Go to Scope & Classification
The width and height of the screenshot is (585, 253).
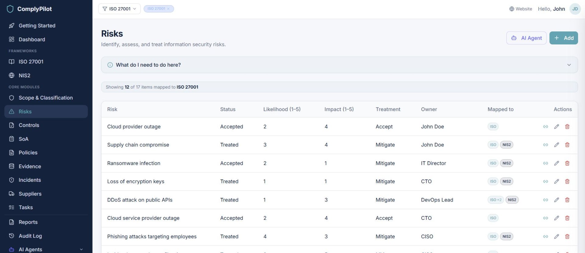point(46,98)
